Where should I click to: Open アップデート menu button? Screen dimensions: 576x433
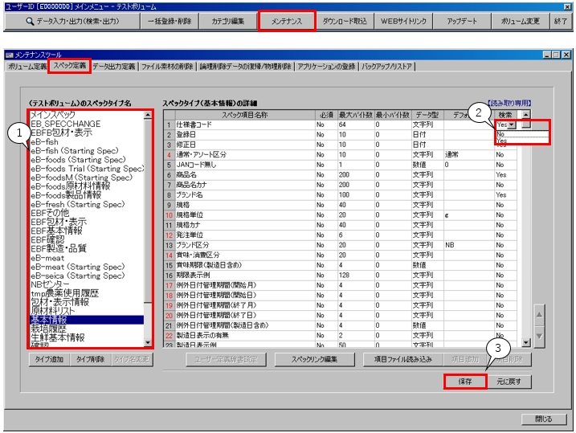pos(462,22)
